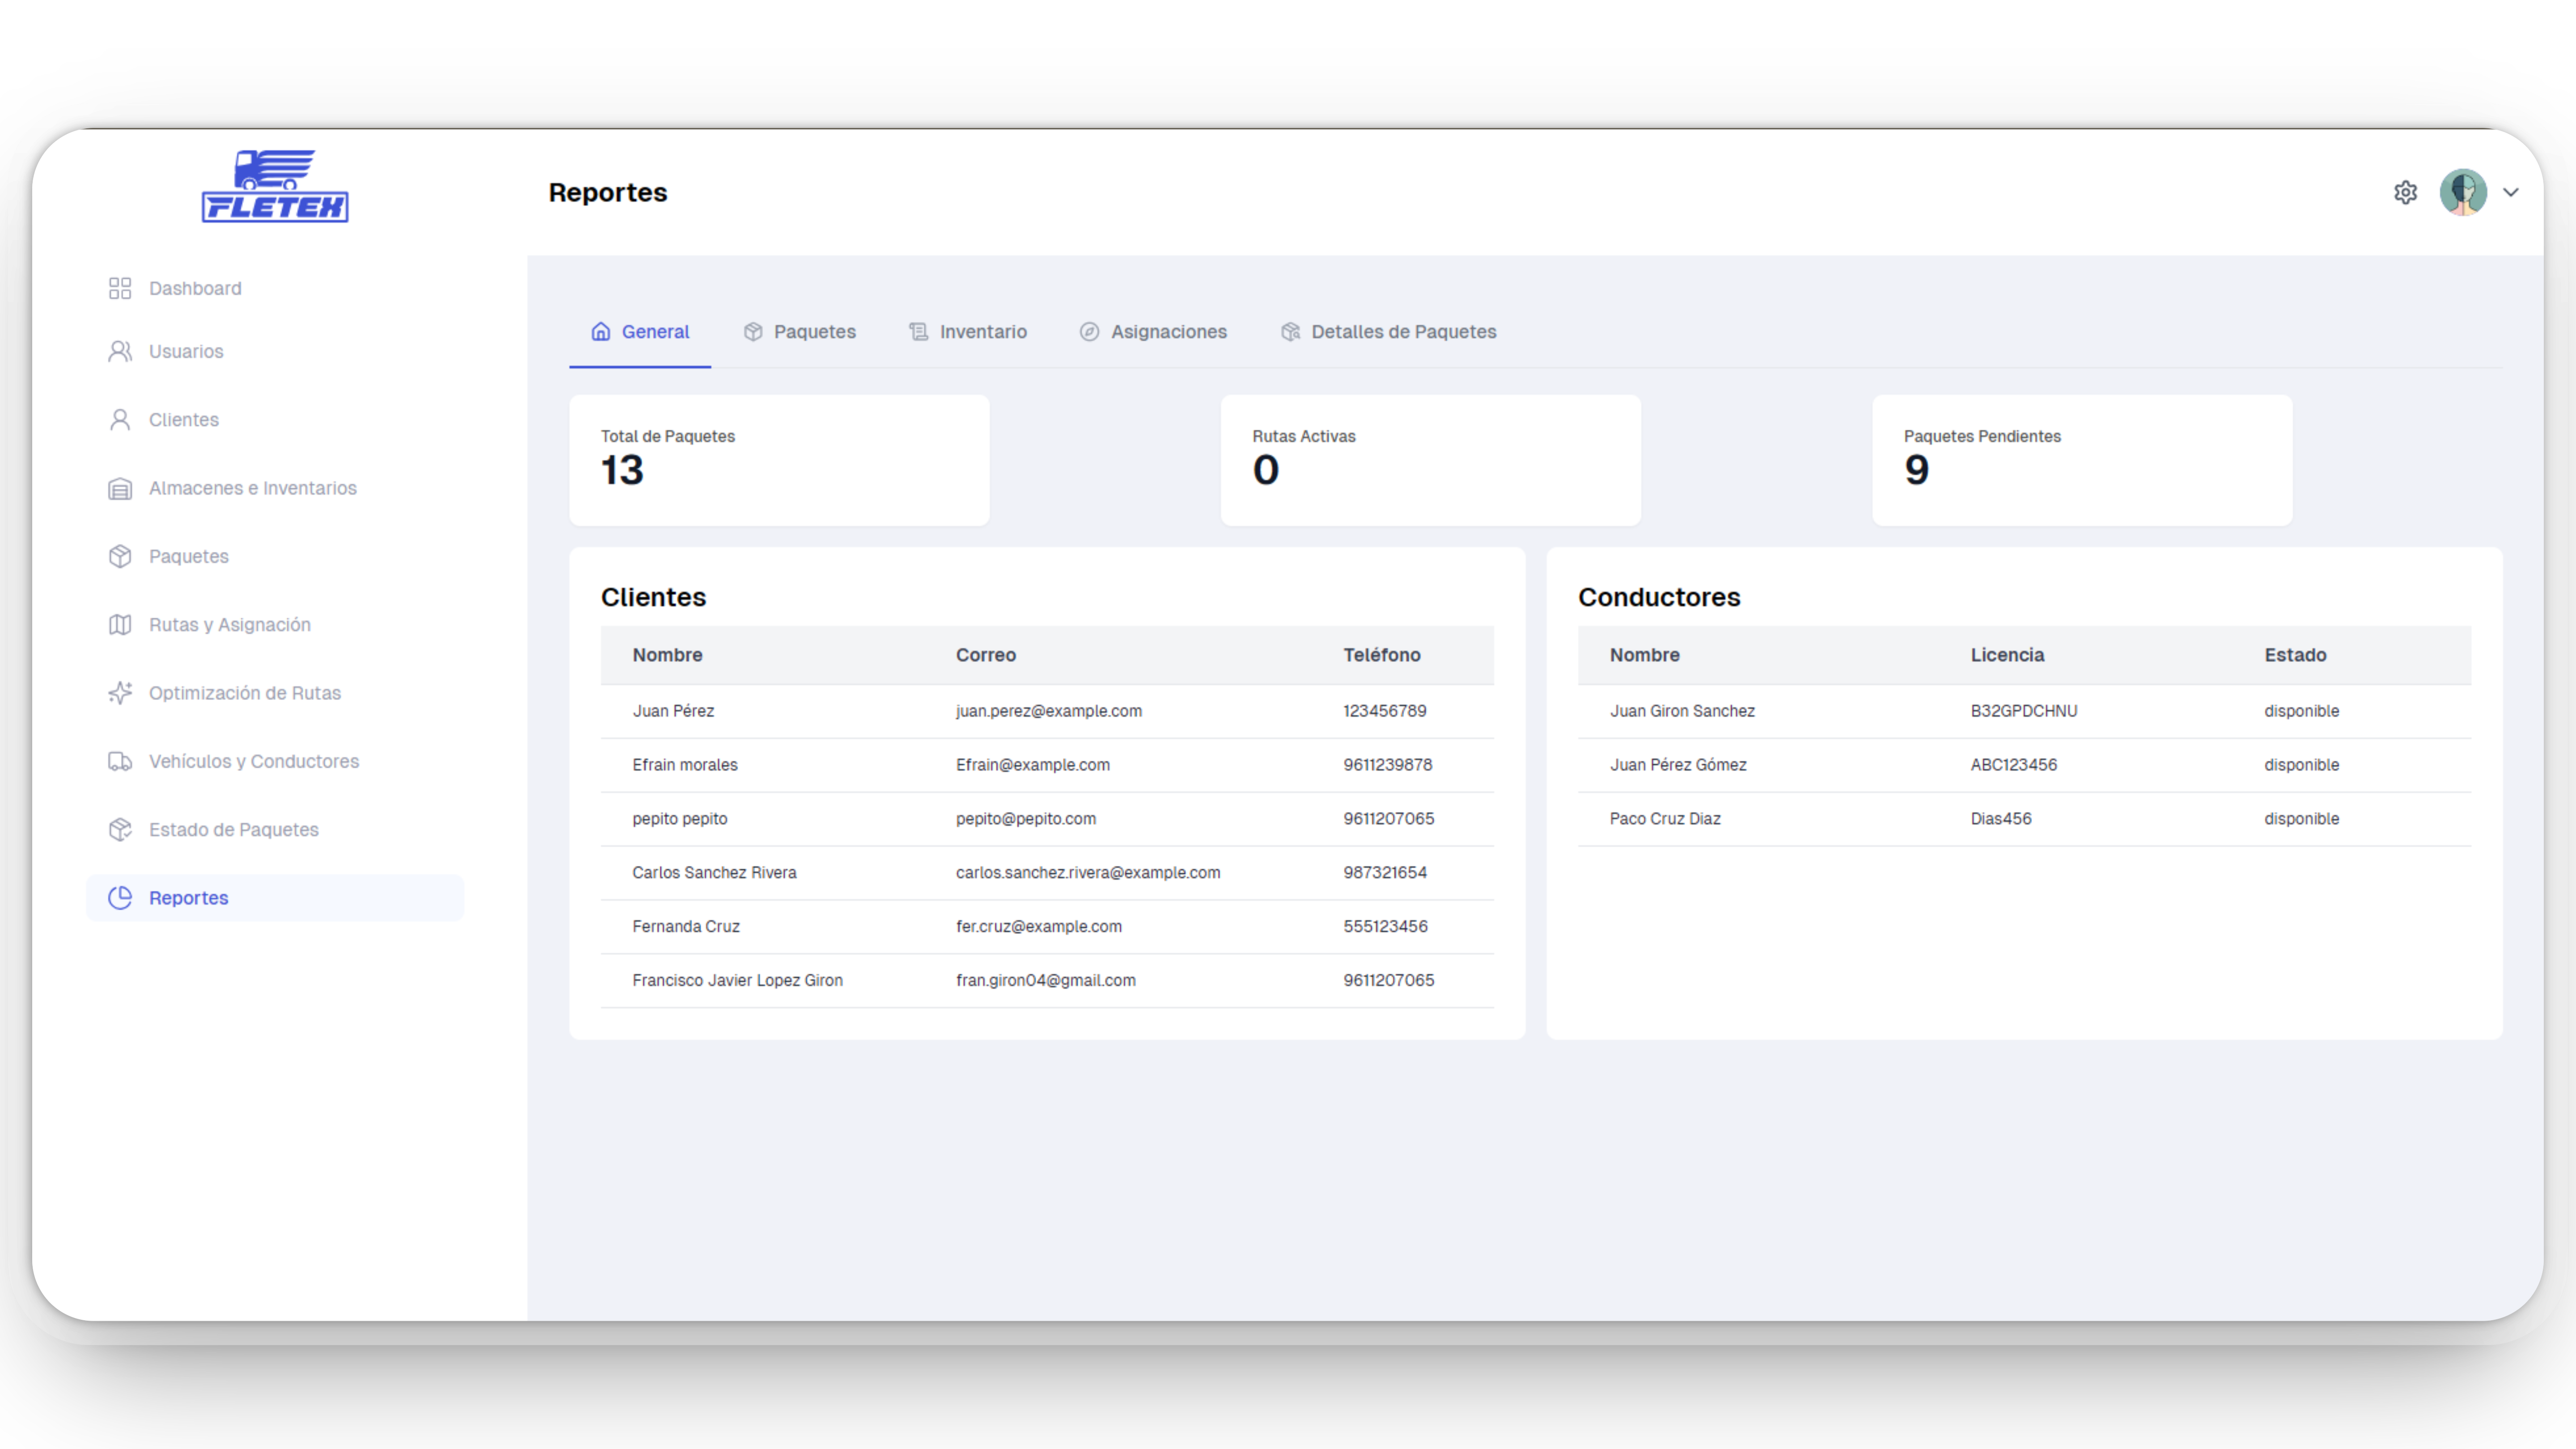Viewport: 2576px width, 1449px height.
Task: Navigate to Almacenes e Inventarios
Action: coord(275,488)
